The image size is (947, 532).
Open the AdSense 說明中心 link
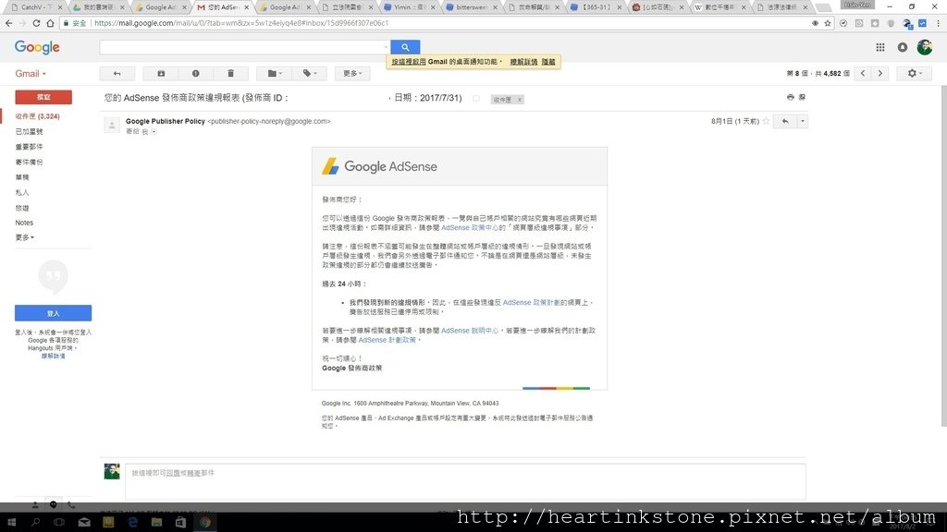click(x=470, y=331)
